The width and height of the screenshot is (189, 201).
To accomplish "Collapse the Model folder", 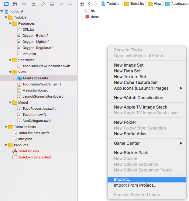I will click(11, 102).
